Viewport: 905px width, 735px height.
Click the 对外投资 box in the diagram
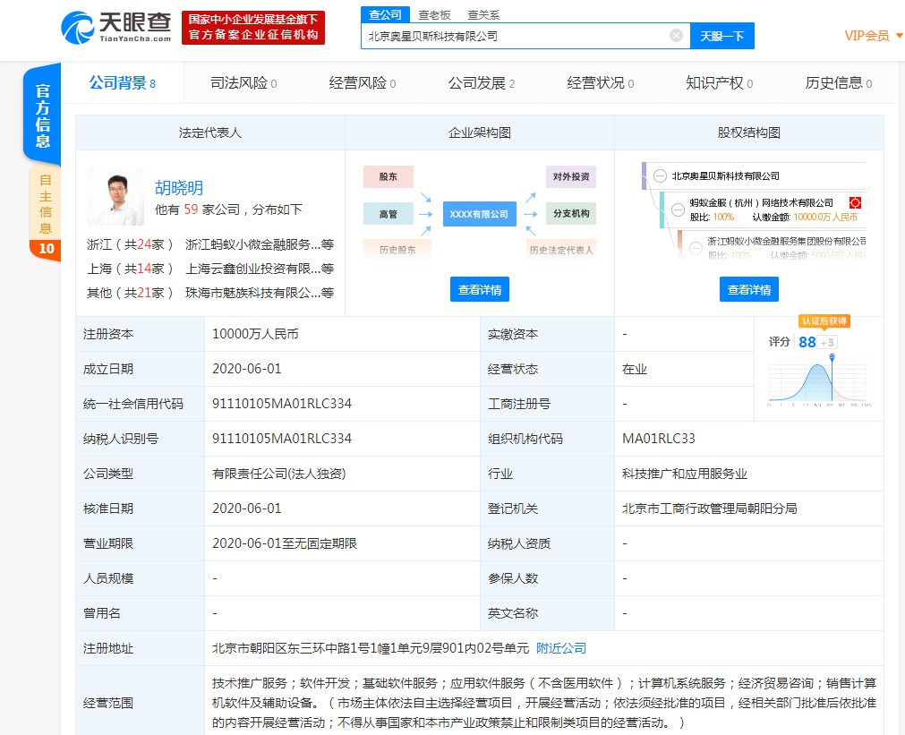(571, 176)
